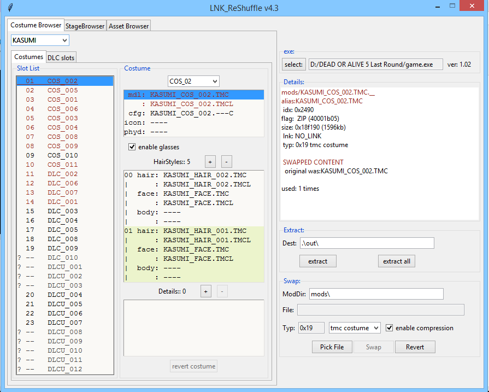Open the KASUMI character dropdown
This screenshot has width=489, height=392.
40,40
